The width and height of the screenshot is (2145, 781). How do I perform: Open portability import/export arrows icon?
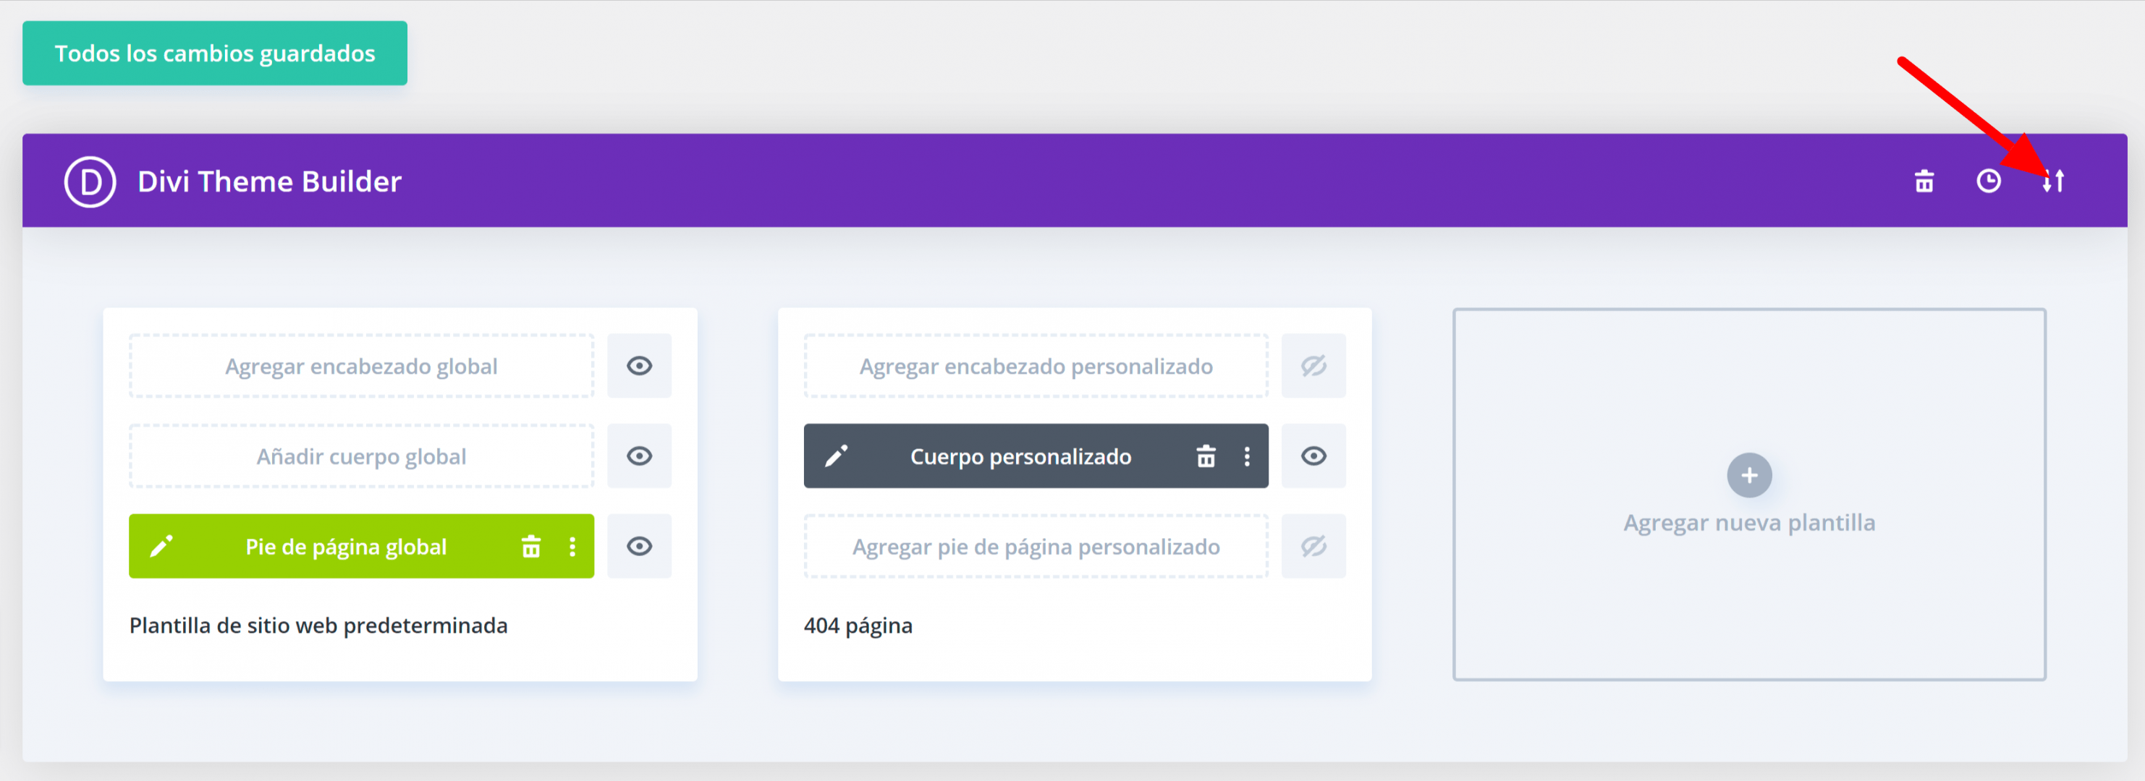tap(2053, 181)
